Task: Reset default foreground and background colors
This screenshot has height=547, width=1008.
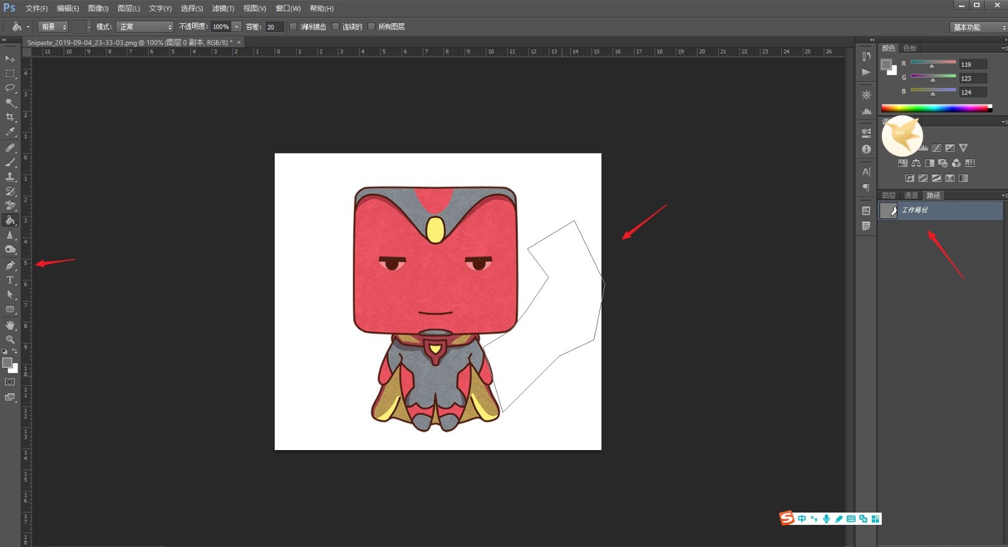Action: point(4,351)
